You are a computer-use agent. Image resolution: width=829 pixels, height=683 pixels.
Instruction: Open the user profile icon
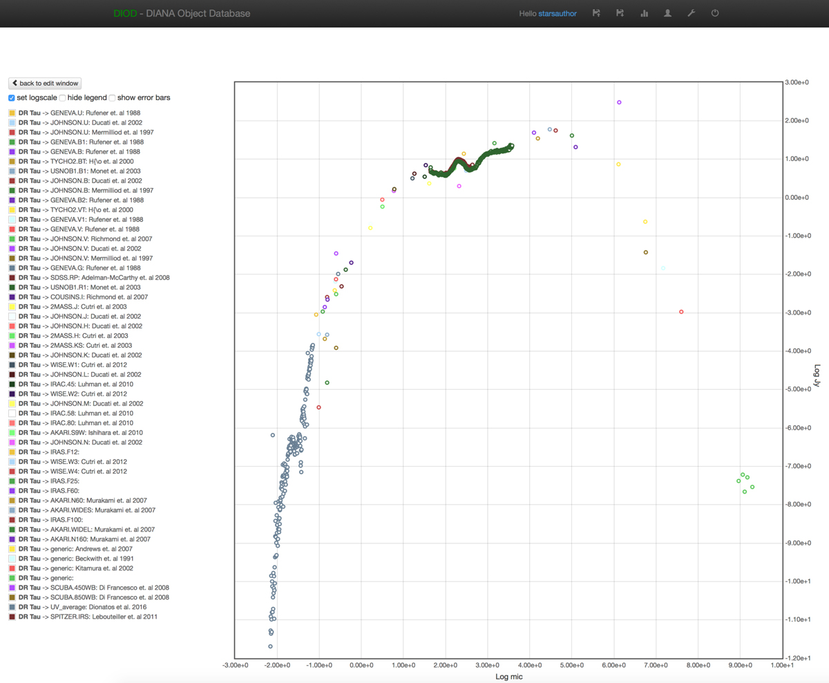pos(667,13)
